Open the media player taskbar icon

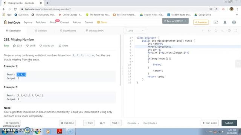pyautogui.click(x=48, y=132)
